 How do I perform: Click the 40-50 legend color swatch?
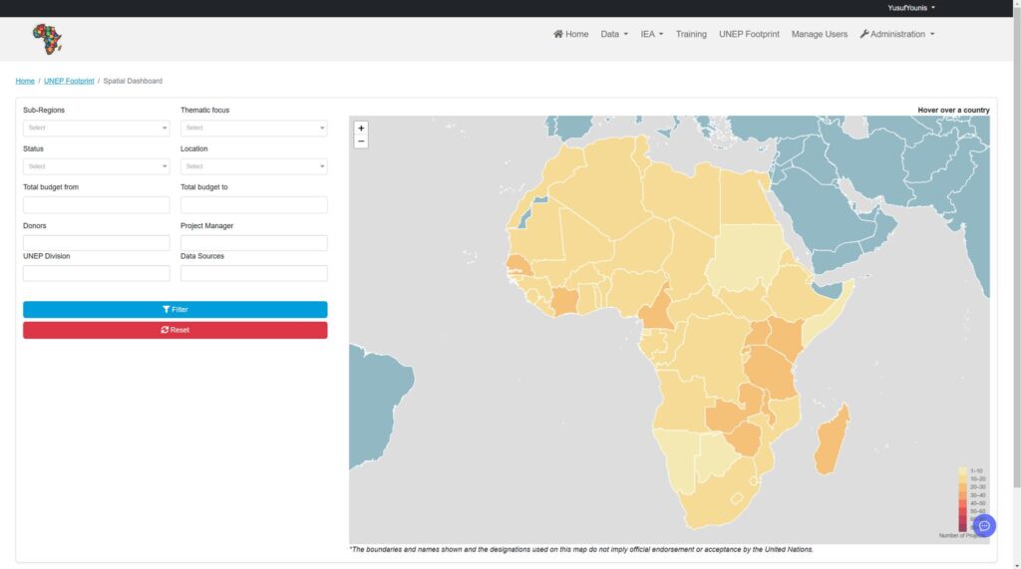pyautogui.click(x=962, y=503)
